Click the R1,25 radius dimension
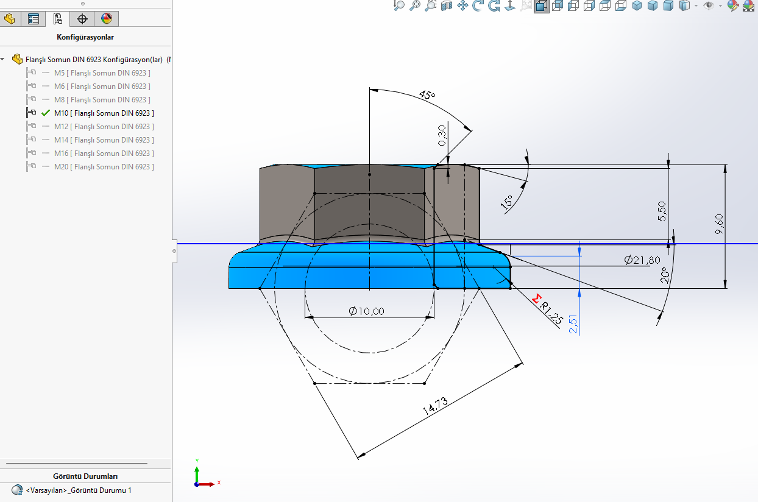 [551, 313]
